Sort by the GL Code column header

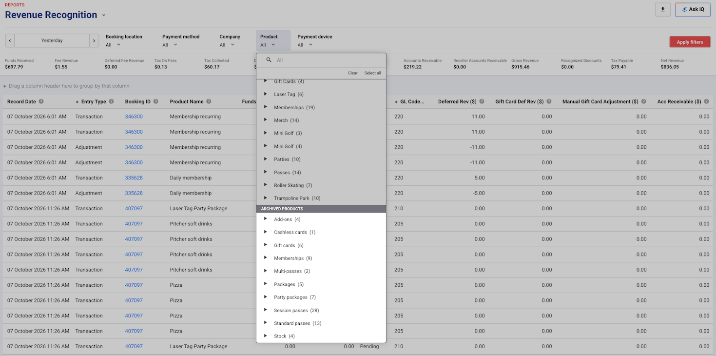click(412, 101)
